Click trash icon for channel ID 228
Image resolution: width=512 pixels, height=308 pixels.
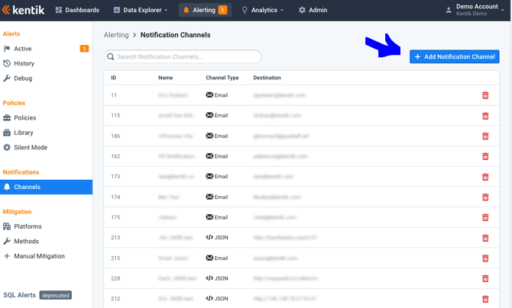[x=485, y=278]
